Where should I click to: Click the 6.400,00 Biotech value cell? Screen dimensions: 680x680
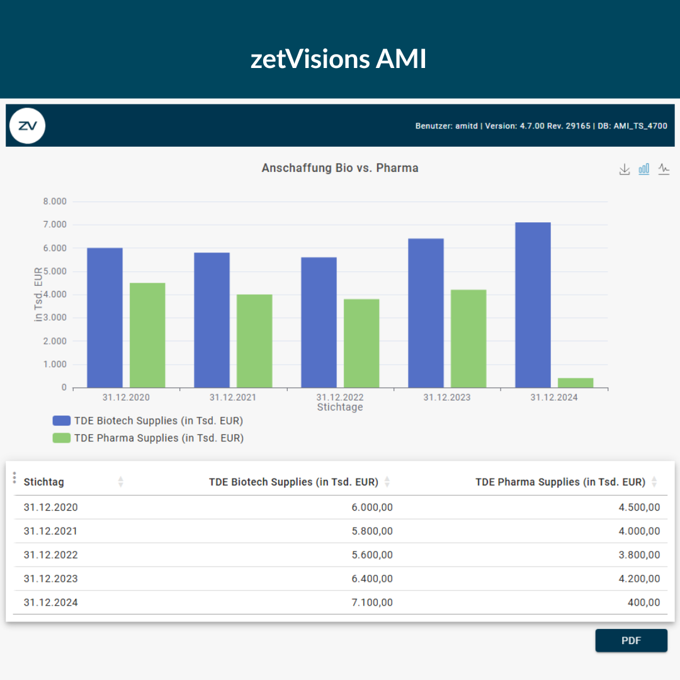tap(371, 579)
